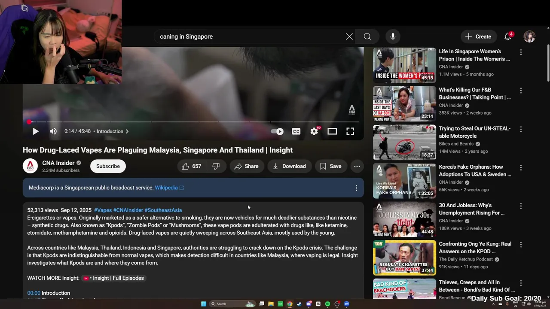Open Life In Singapore Women's Prison thumbnail
This screenshot has width=550, height=309.
click(404, 65)
